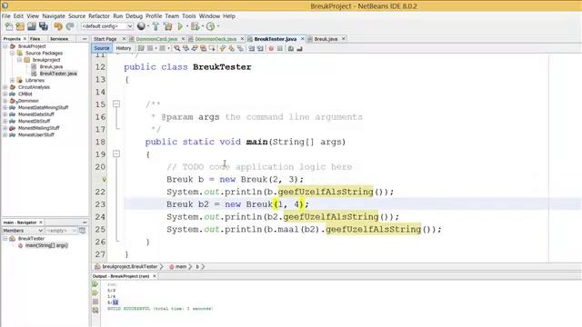Click the Open Project toolbar icon
The image size is (582, 327).
pyautogui.click(x=32, y=26)
